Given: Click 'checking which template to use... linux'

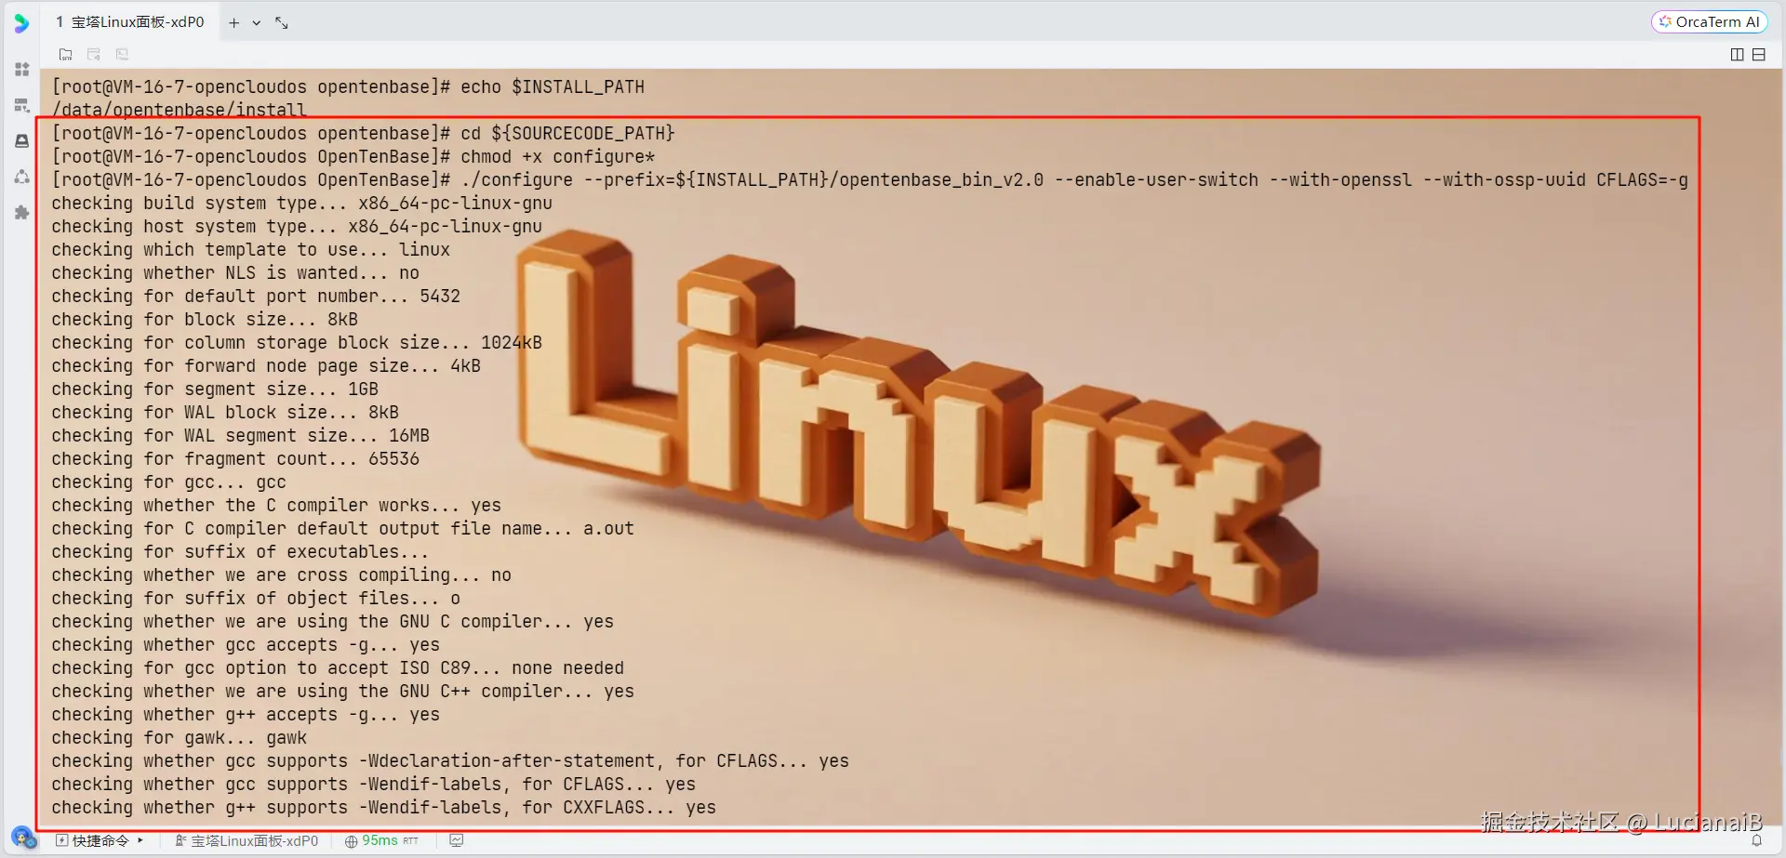Looking at the screenshot, I should click(251, 250).
